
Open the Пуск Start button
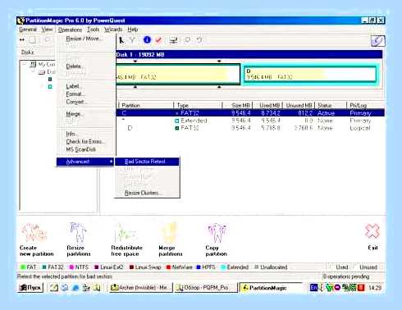click(x=30, y=288)
